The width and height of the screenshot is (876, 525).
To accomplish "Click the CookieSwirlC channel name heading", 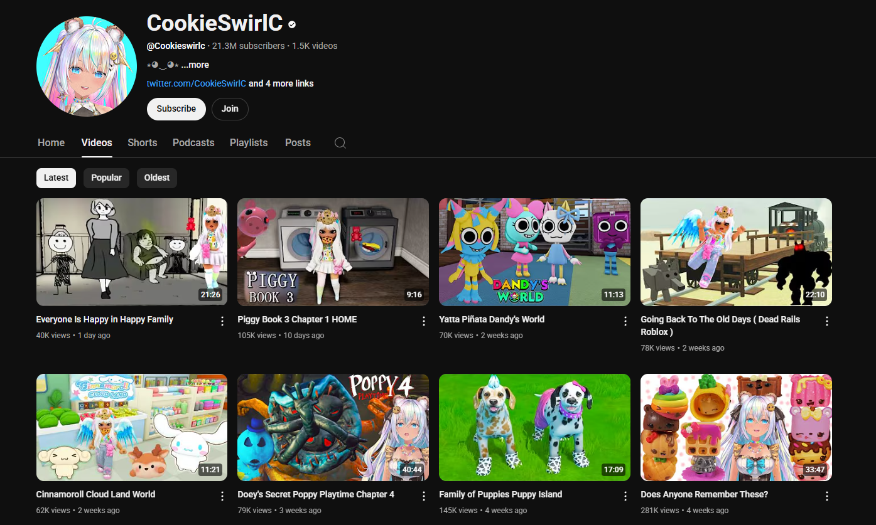I will pyautogui.click(x=215, y=24).
